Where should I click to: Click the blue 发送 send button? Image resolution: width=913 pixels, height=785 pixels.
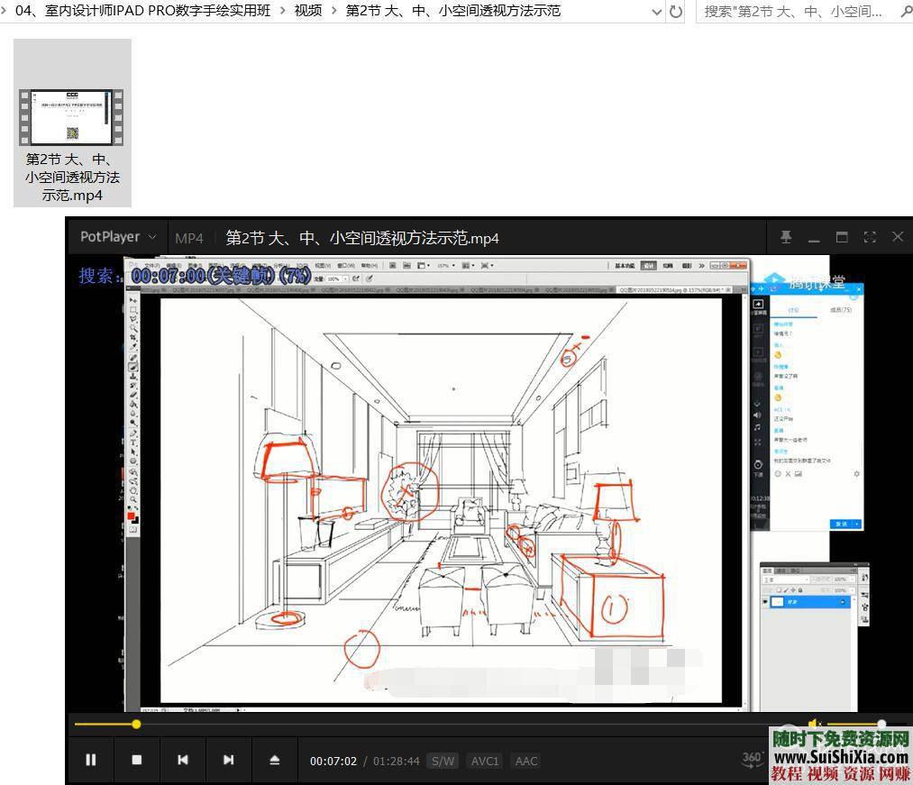click(842, 524)
